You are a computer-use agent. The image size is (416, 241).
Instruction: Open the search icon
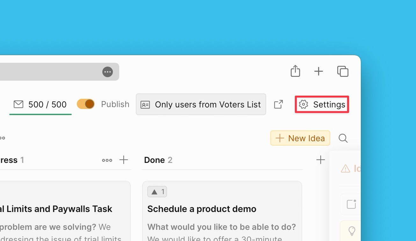343,138
